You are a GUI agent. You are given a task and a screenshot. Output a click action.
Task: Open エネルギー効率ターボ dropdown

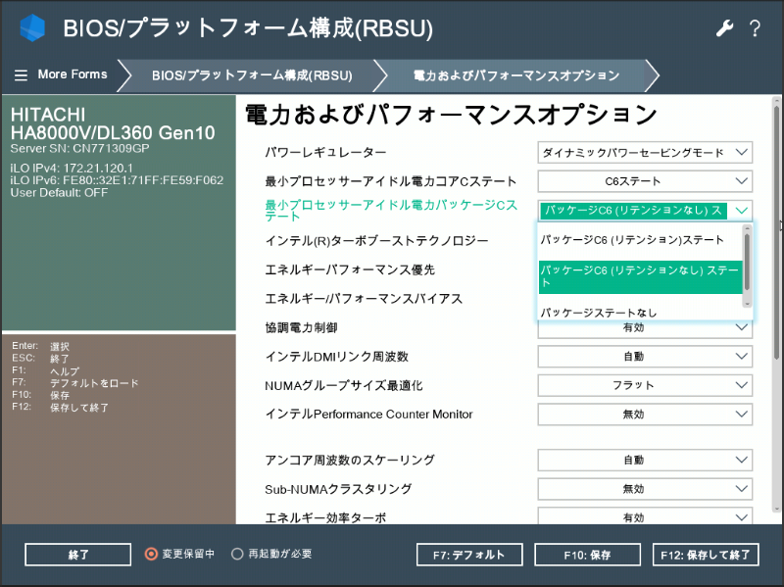tap(645, 516)
